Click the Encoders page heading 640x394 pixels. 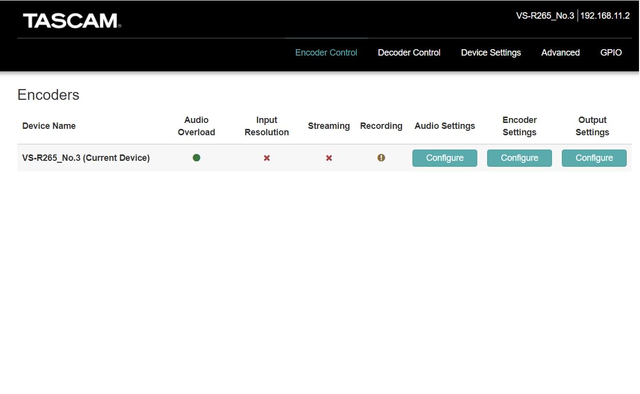click(48, 95)
